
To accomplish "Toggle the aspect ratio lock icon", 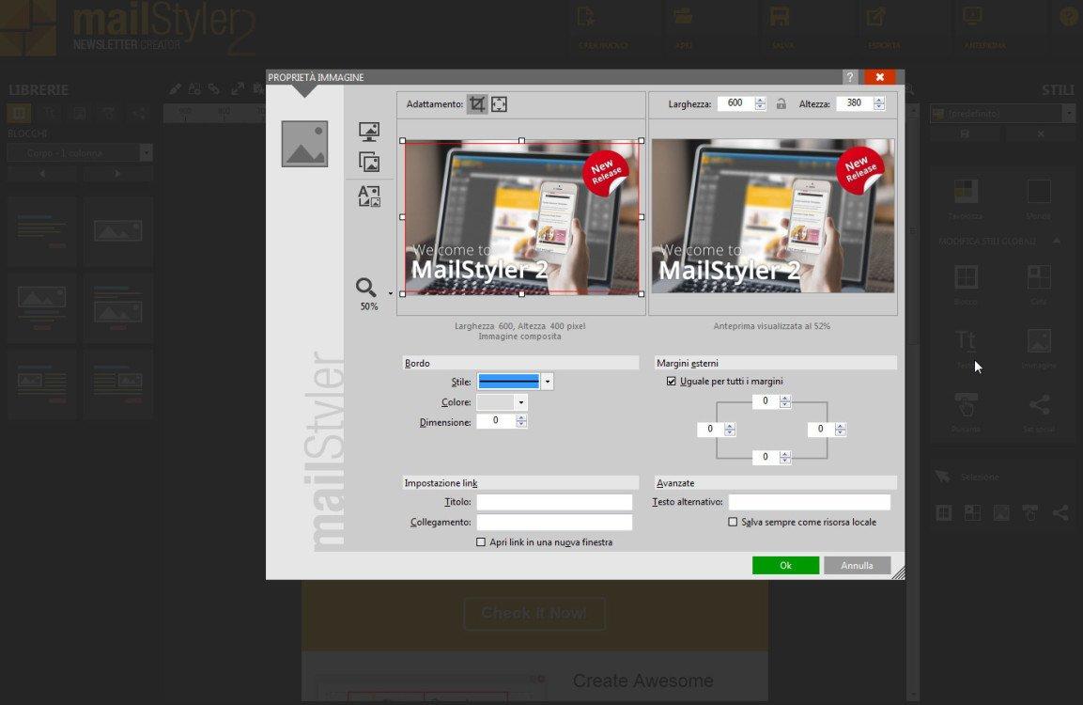I will click(x=781, y=103).
